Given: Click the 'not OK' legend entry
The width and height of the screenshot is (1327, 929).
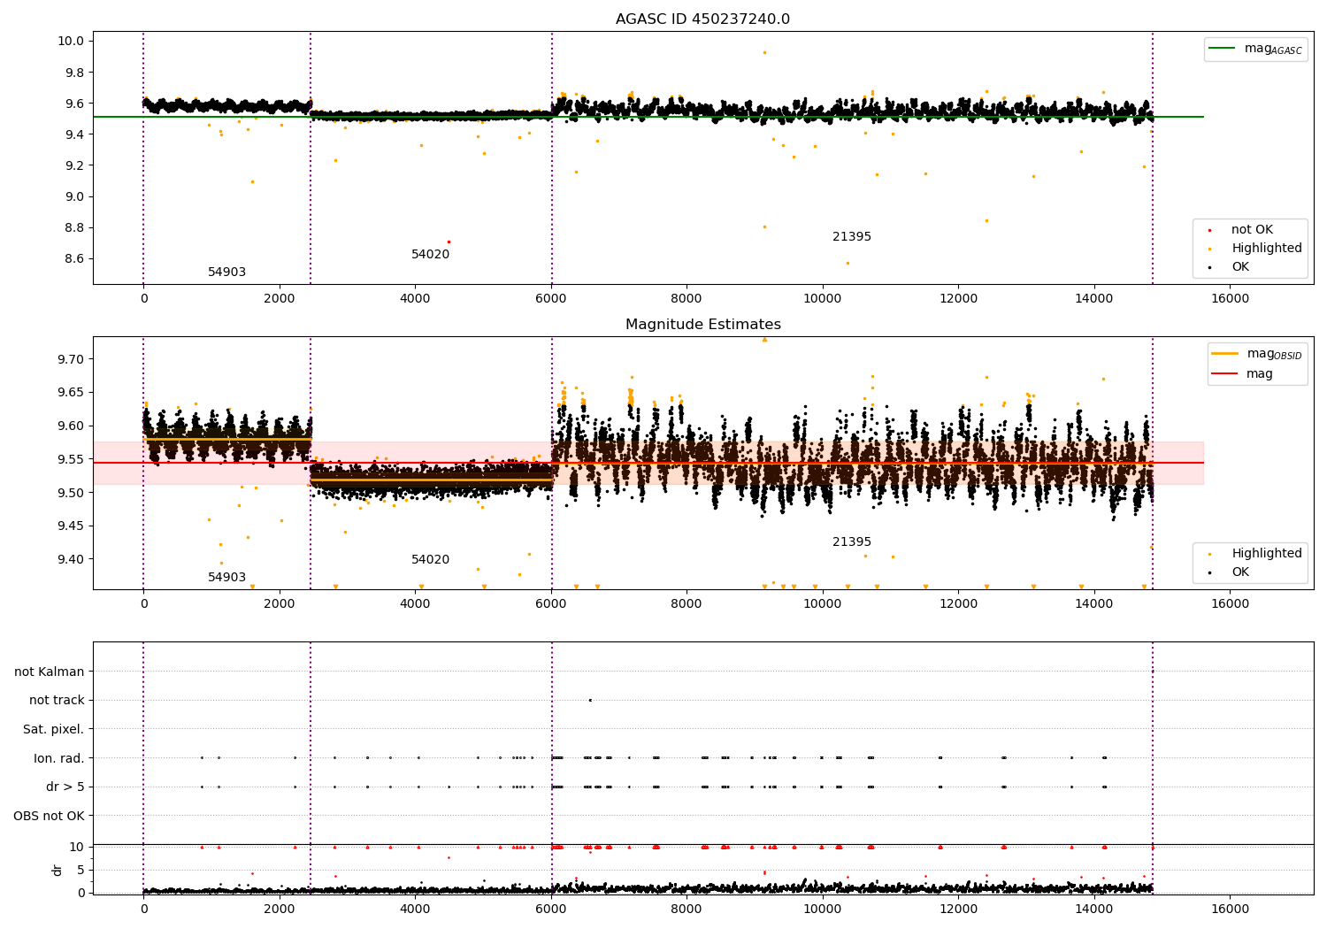Looking at the screenshot, I should click(x=1252, y=230).
